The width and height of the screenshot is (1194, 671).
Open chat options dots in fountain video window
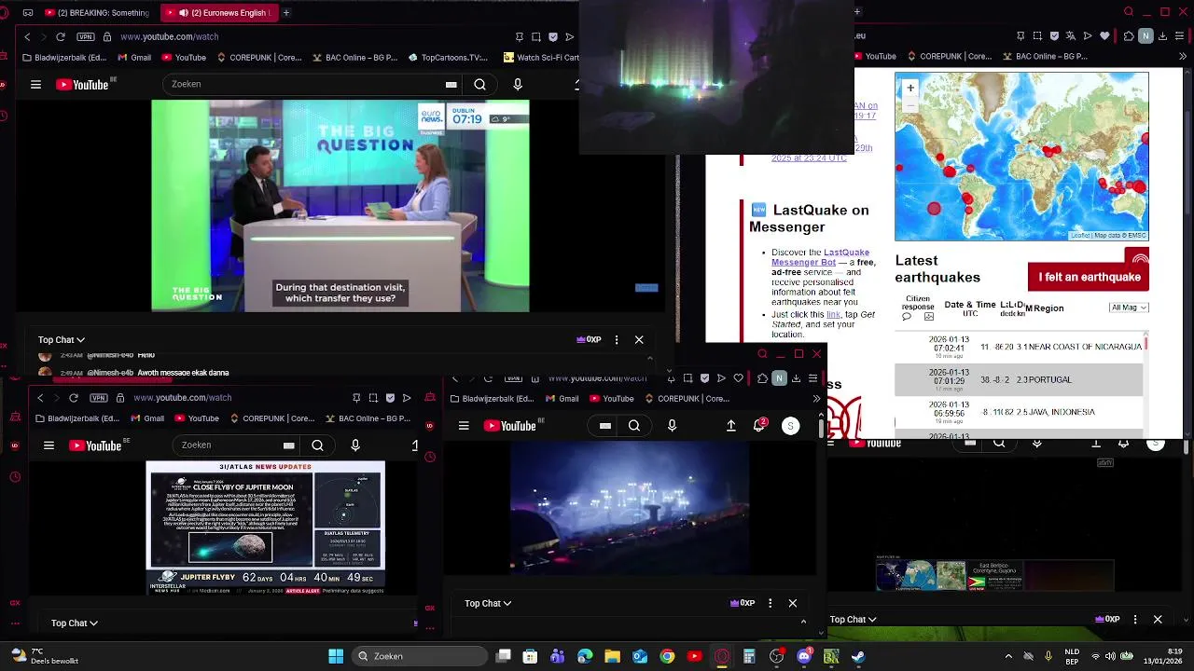(770, 603)
